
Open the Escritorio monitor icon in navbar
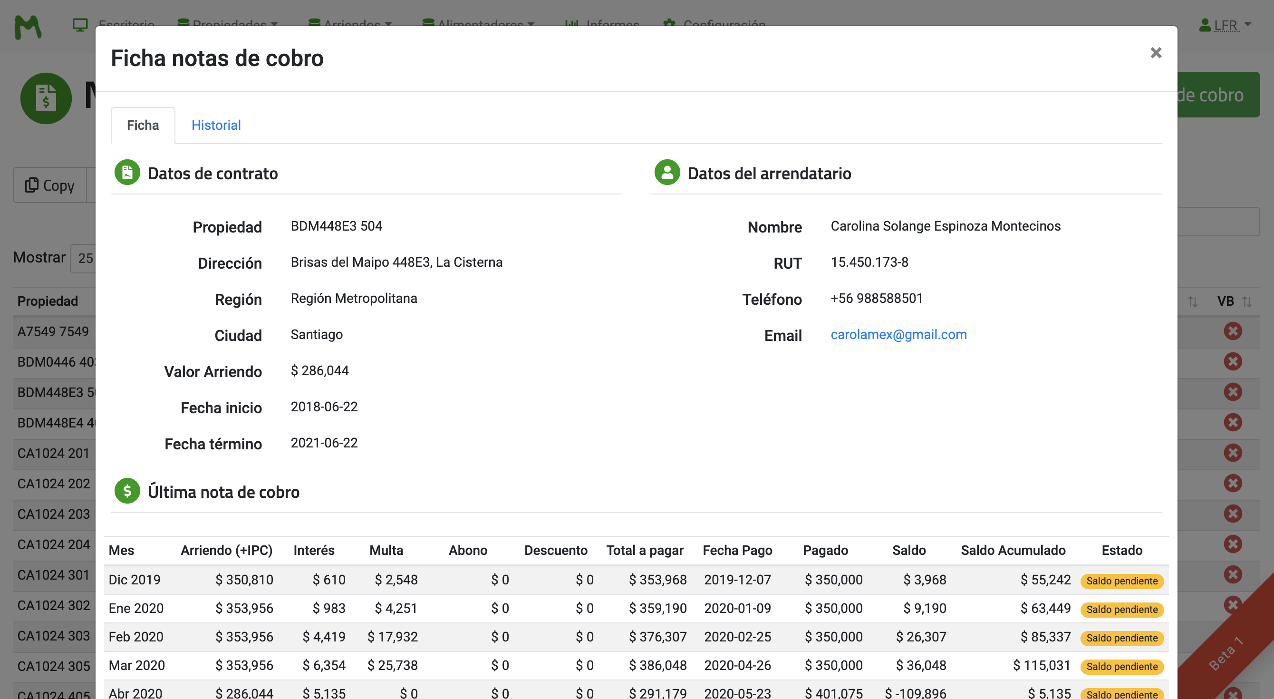pyautogui.click(x=80, y=24)
